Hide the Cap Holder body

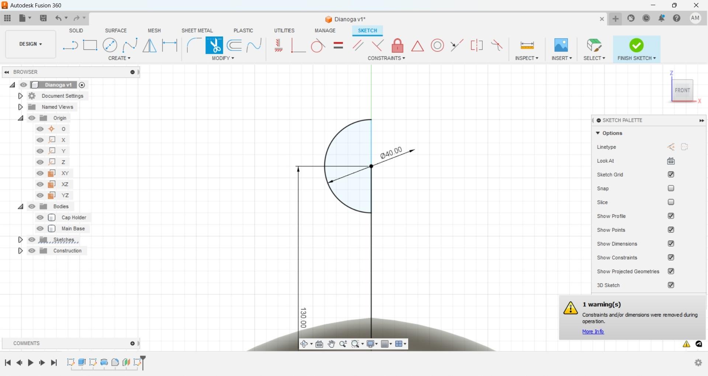click(40, 217)
